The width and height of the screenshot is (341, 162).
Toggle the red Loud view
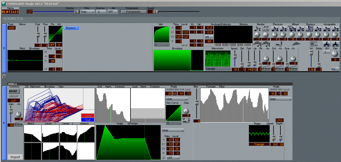tap(88, 116)
